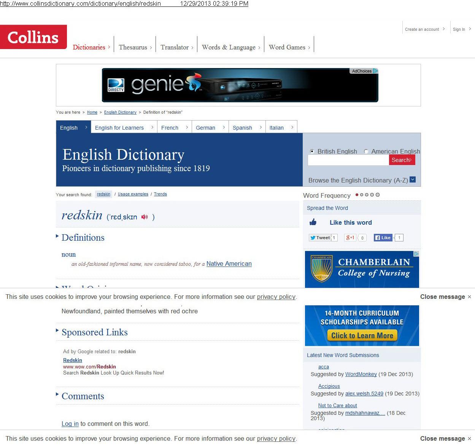Collapse the Definitions section
475x446 pixels.
pos(57,236)
